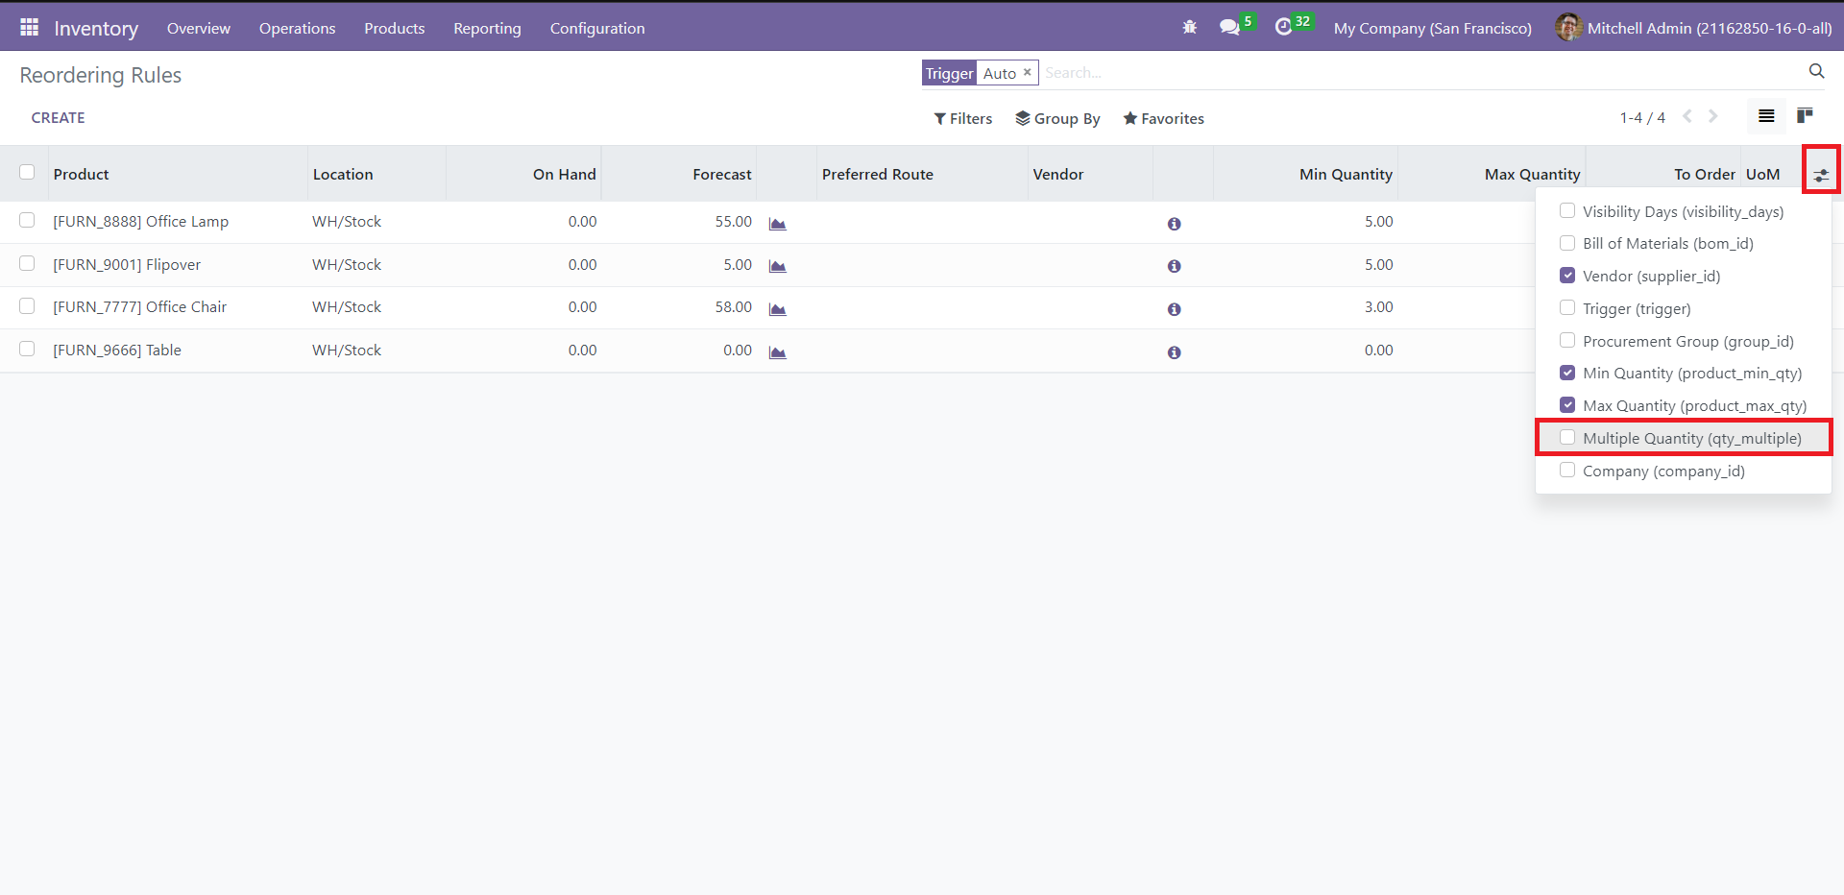1844x895 pixels.
Task: Go to previous page arrow
Action: 1687,116
